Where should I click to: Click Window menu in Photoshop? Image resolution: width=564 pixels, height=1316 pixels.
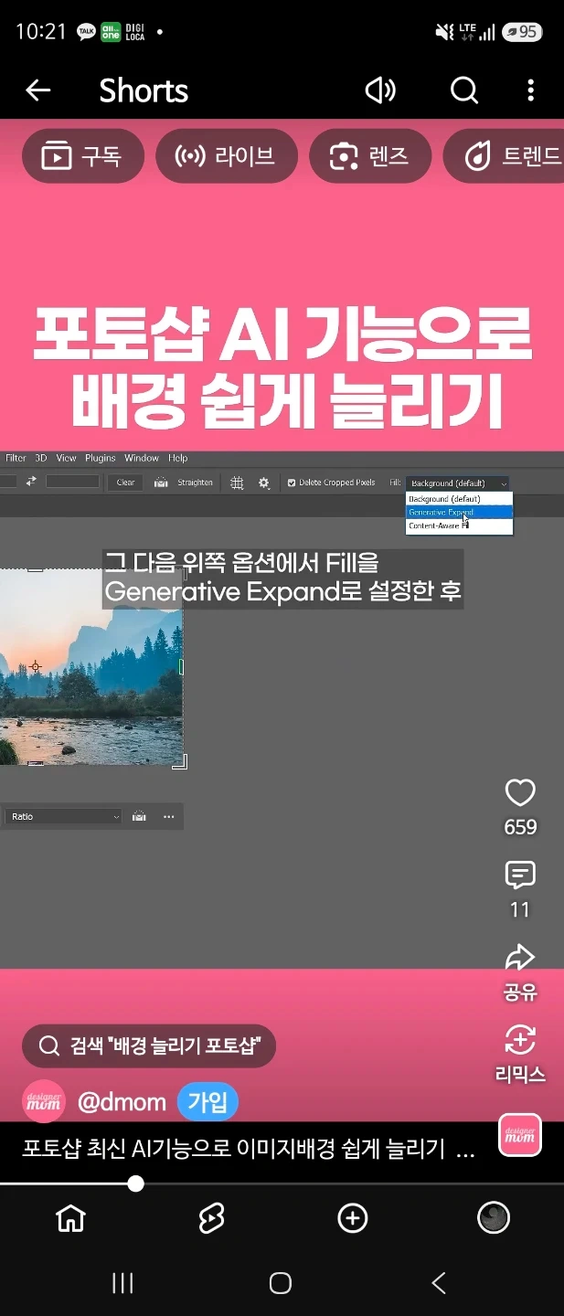click(x=142, y=458)
